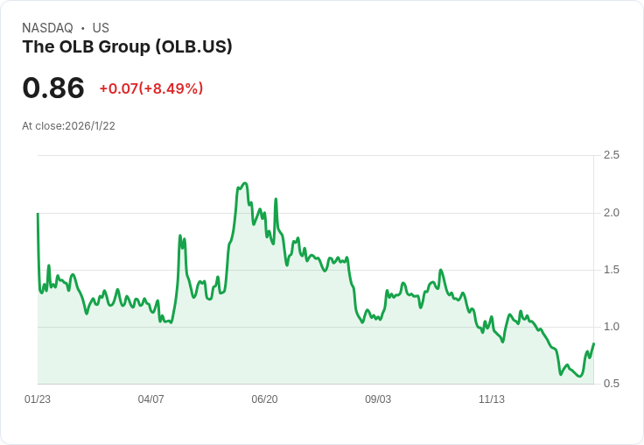Click the 06/20 date axis label
The width and height of the screenshot is (644, 445).
point(264,399)
